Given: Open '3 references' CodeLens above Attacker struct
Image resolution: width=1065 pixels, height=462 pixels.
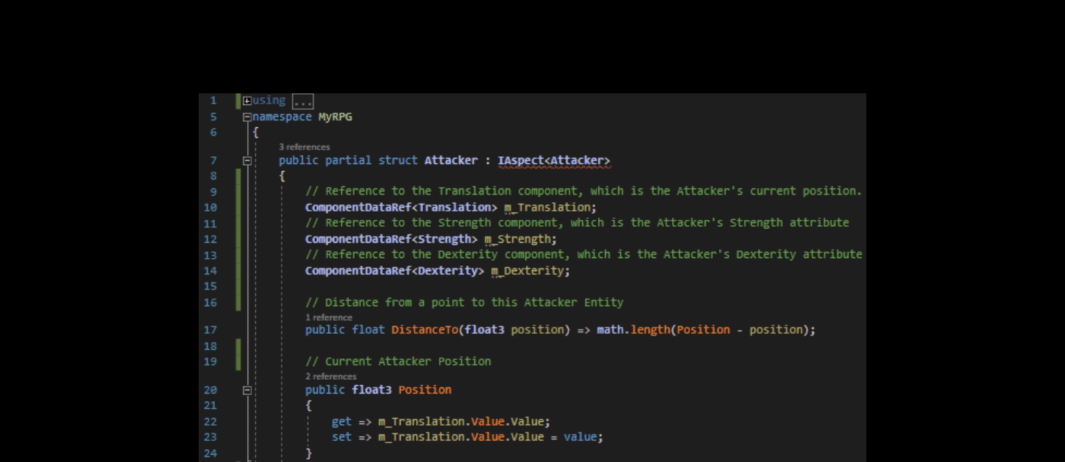Looking at the screenshot, I should click(306, 147).
